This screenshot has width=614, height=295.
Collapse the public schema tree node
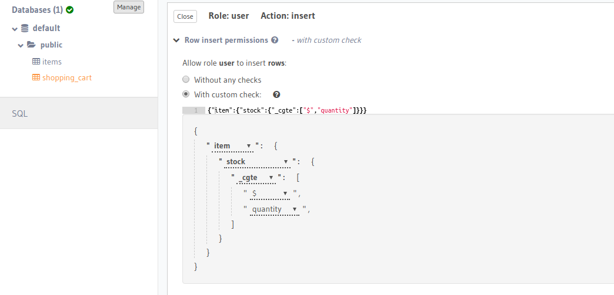(21, 45)
